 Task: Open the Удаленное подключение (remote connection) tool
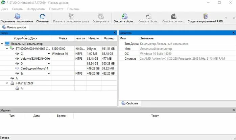(17, 18)
